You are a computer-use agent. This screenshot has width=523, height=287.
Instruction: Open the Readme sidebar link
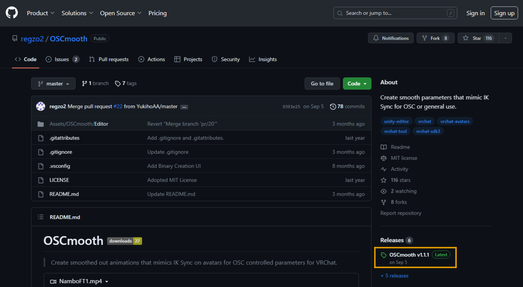(395, 147)
